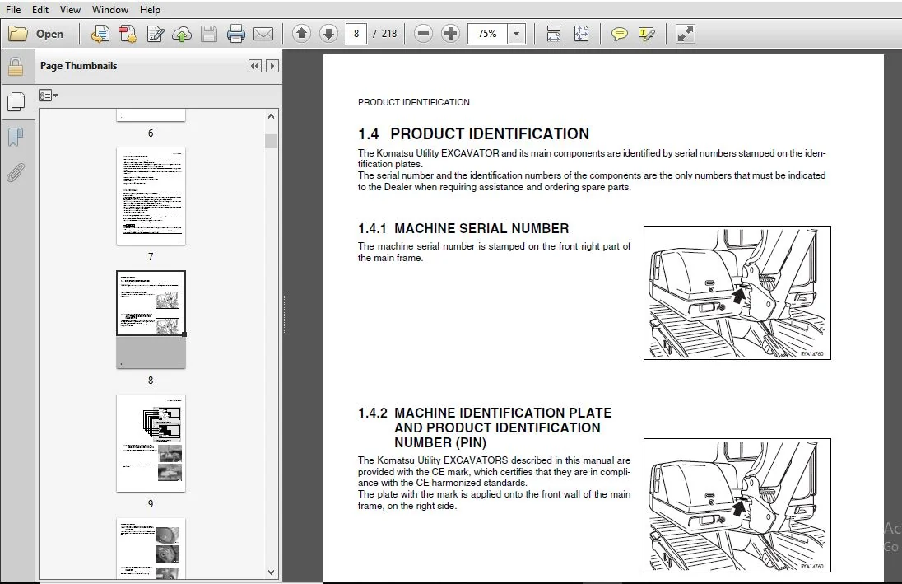Click the security lock icon in sidebar
This screenshot has width=902, height=584.
coord(16,67)
